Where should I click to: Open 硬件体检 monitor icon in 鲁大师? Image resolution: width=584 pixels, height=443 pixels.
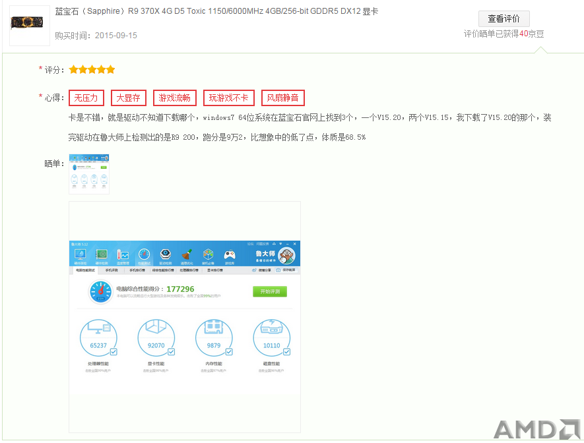80,256
